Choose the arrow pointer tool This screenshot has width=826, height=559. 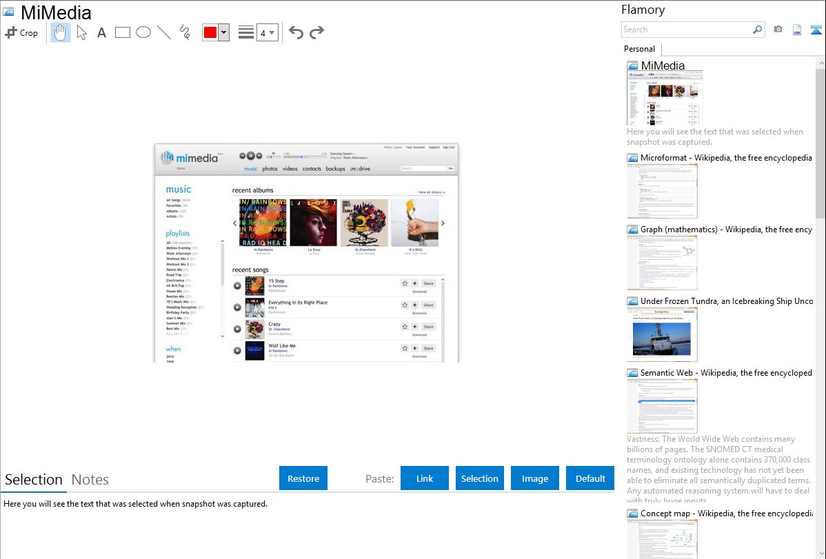81,32
